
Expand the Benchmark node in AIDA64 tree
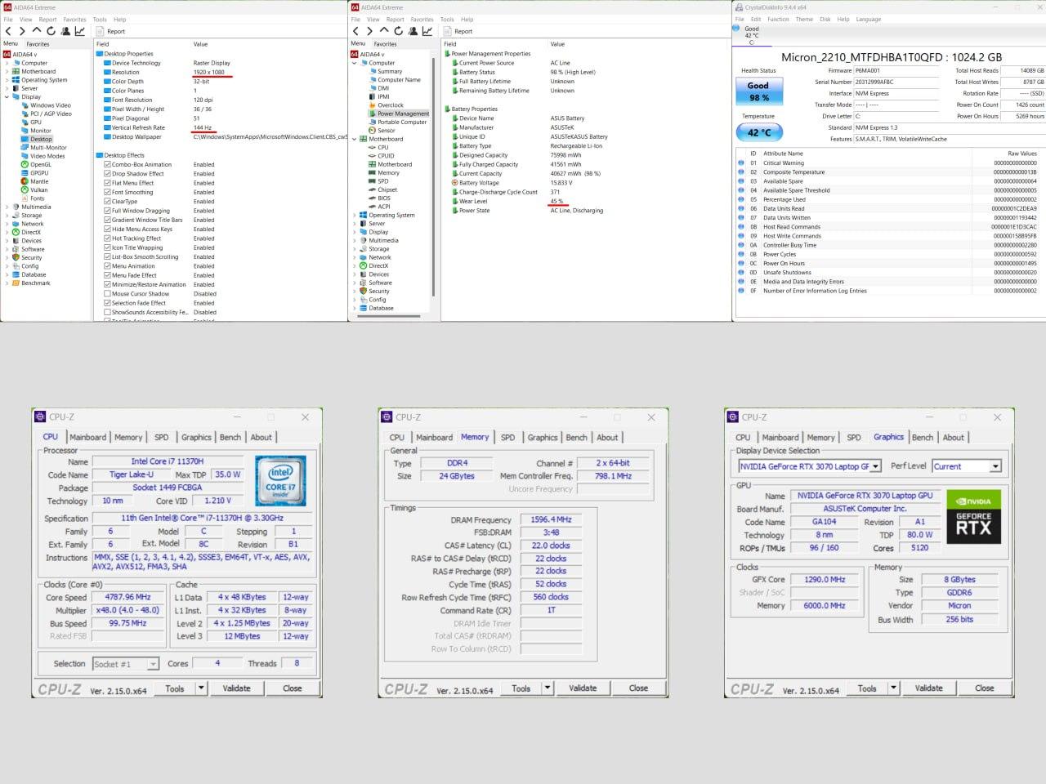7,283
